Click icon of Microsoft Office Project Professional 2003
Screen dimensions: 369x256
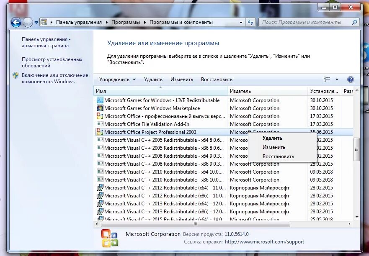click(100, 132)
